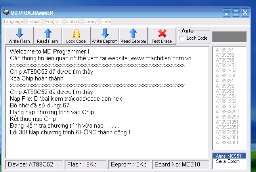
Task: Select AT89LV51 in the chip list
Action: click(226, 65)
